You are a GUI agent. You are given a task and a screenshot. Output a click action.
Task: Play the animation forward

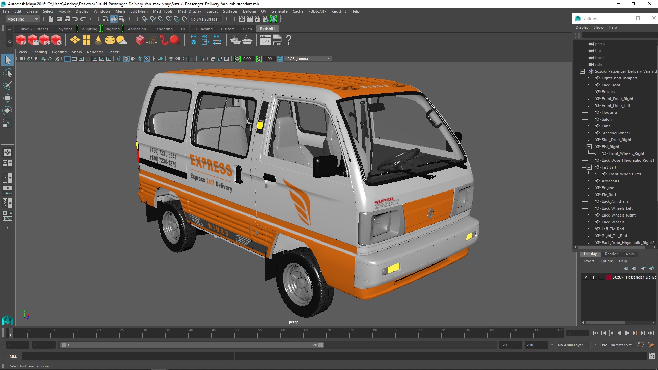627,333
